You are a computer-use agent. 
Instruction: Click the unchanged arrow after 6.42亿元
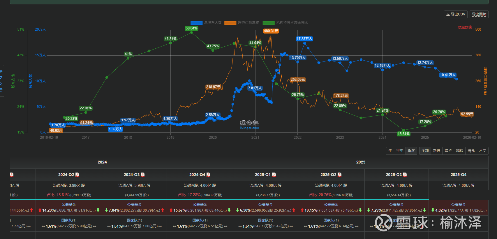(291, 226)
